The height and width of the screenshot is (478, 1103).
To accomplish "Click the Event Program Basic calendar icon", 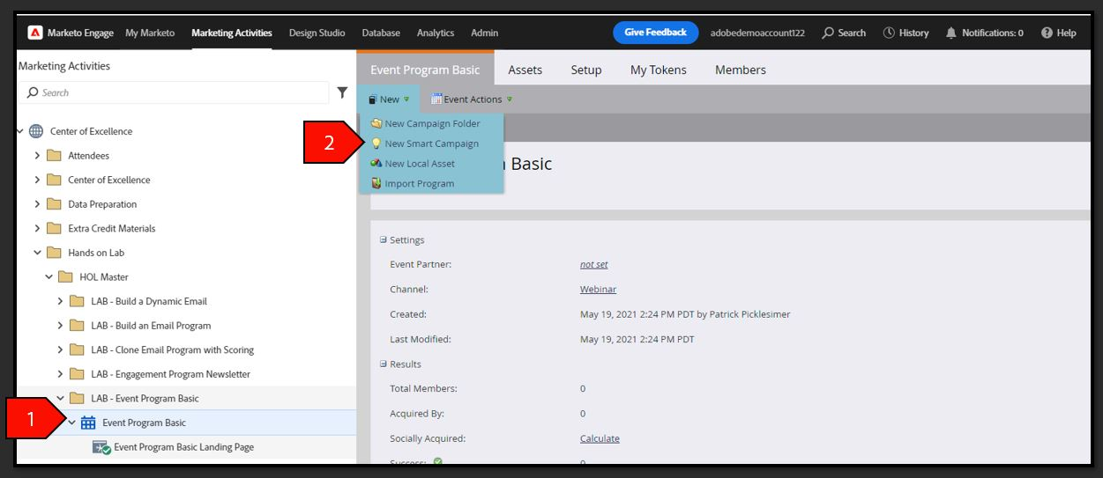I will [88, 423].
